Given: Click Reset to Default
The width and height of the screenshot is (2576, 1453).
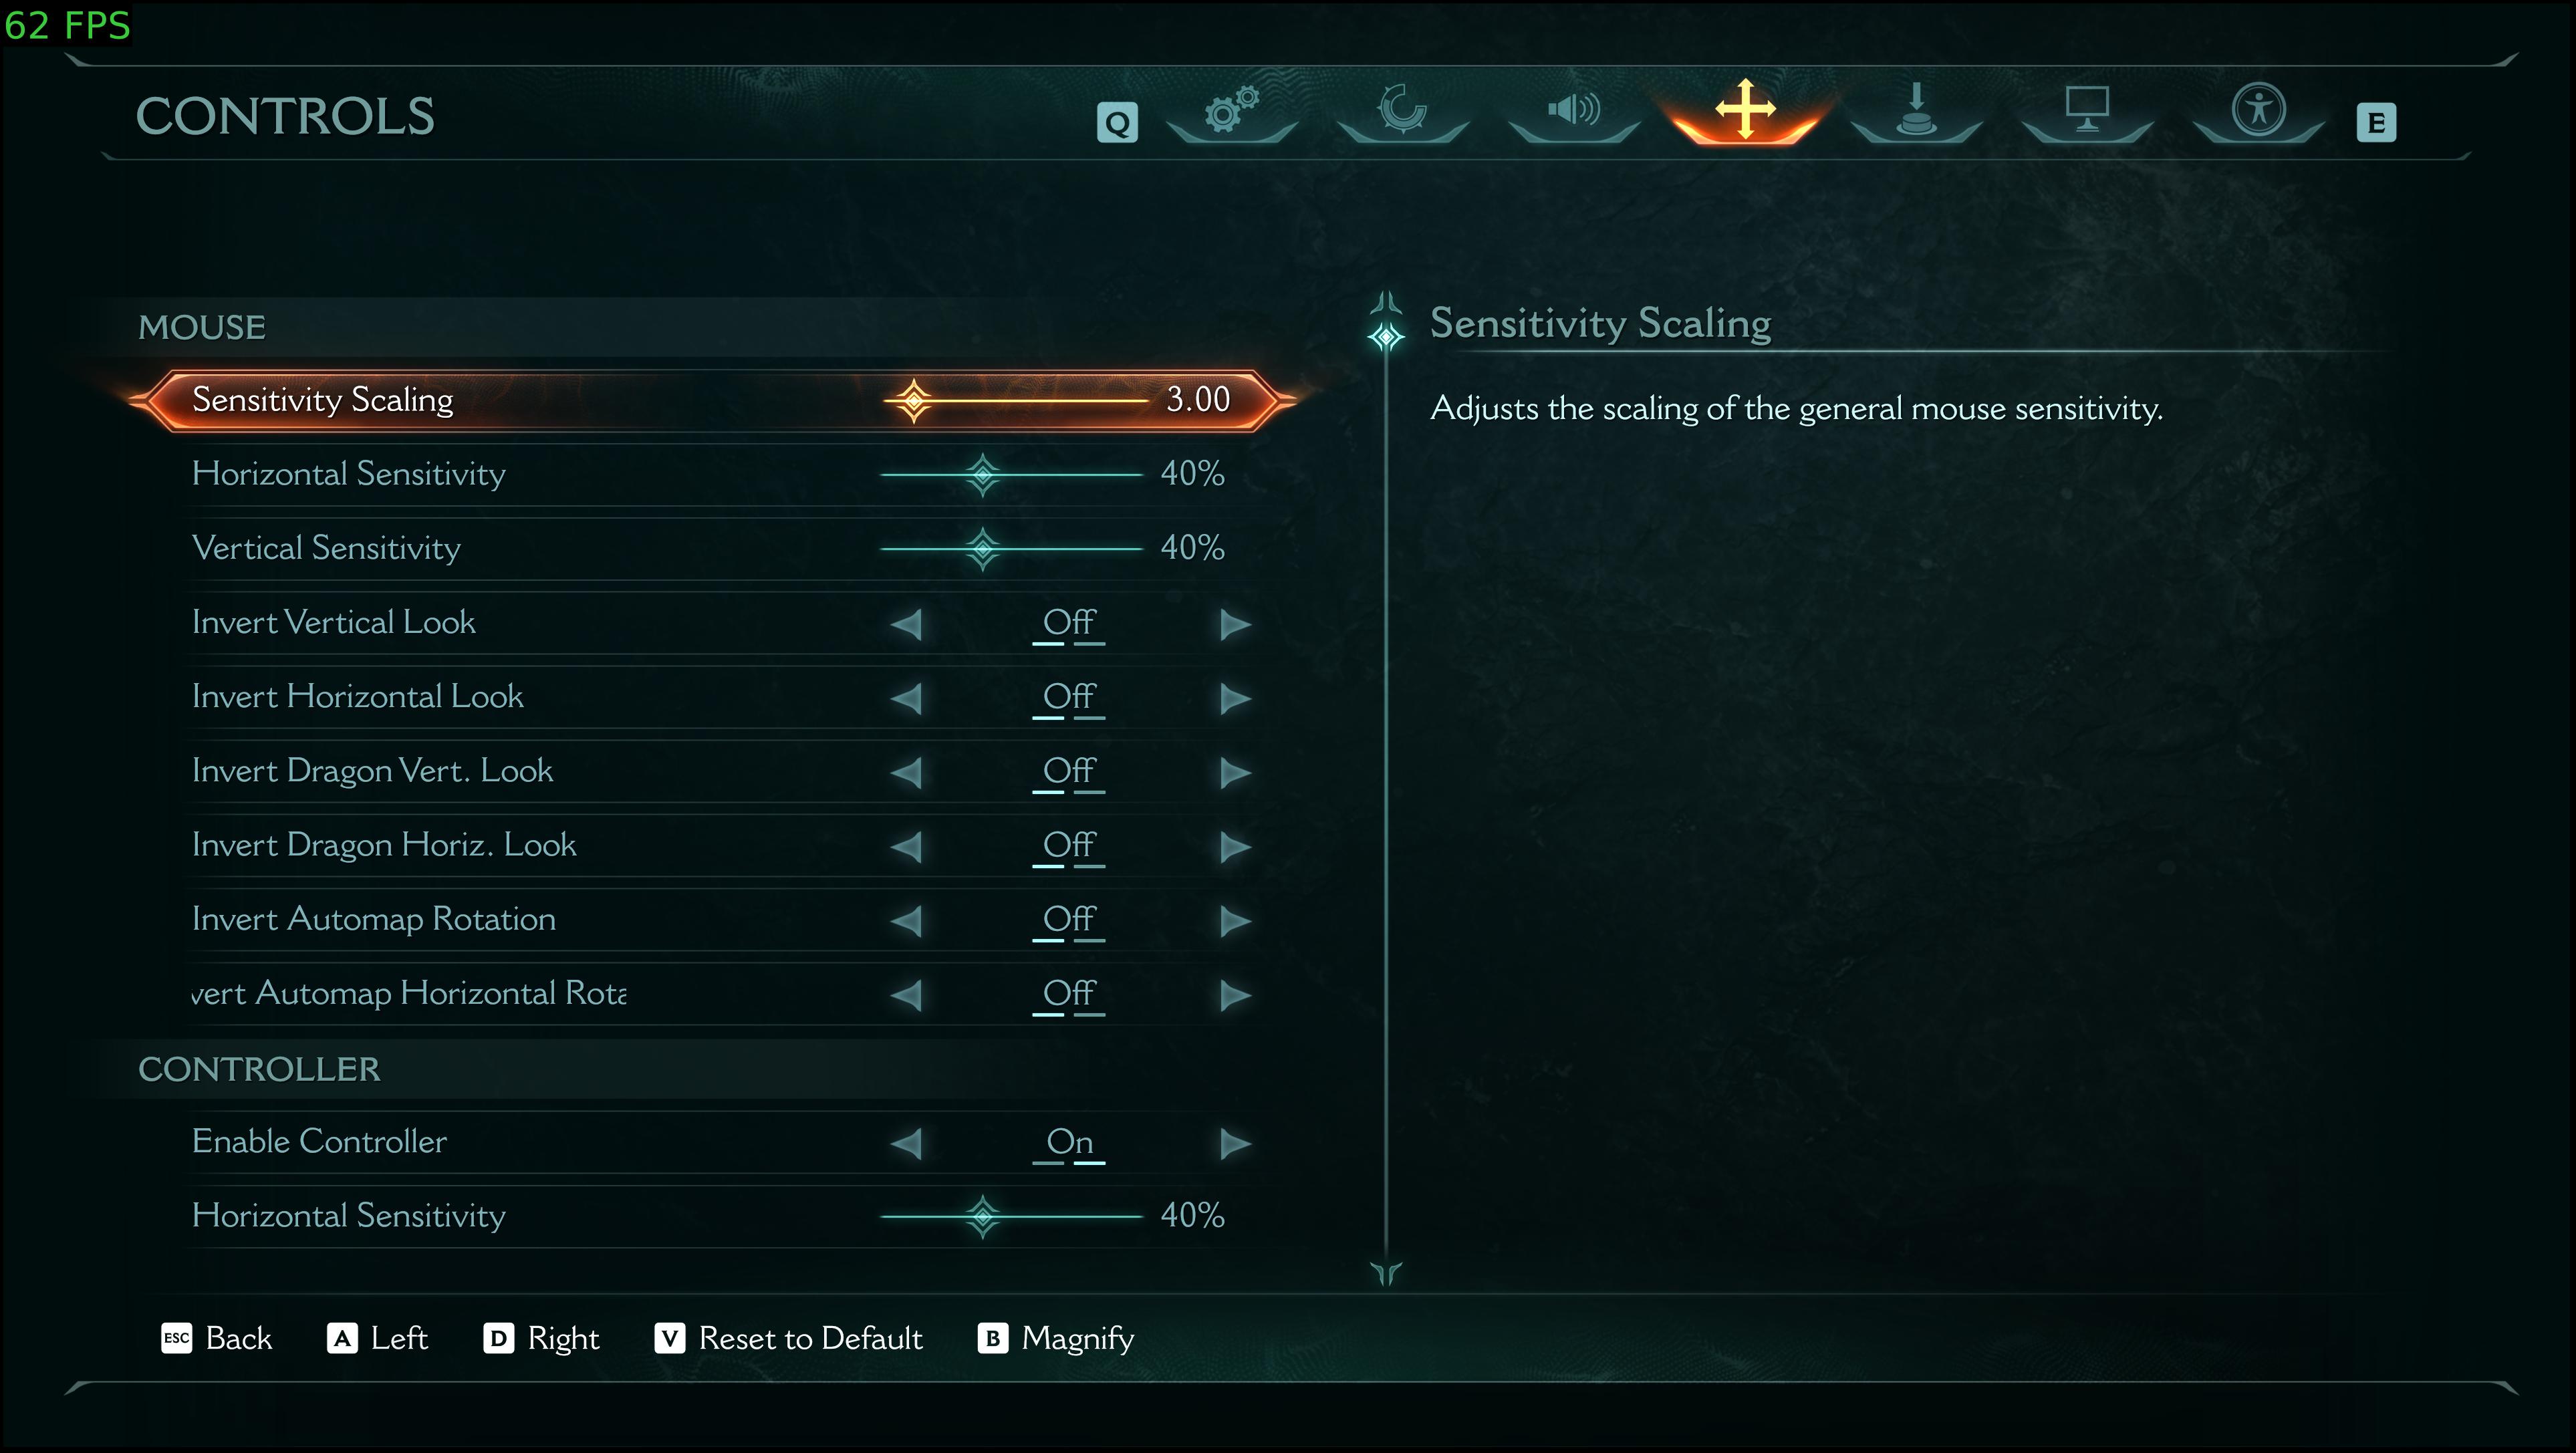Looking at the screenshot, I should [788, 1338].
